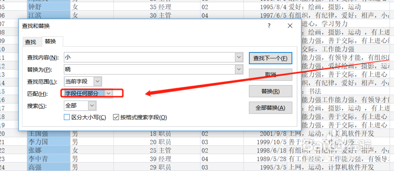Image resolution: width=394 pixels, height=171 pixels.
Task: Click the 替换 button
Action: pos(270,91)
